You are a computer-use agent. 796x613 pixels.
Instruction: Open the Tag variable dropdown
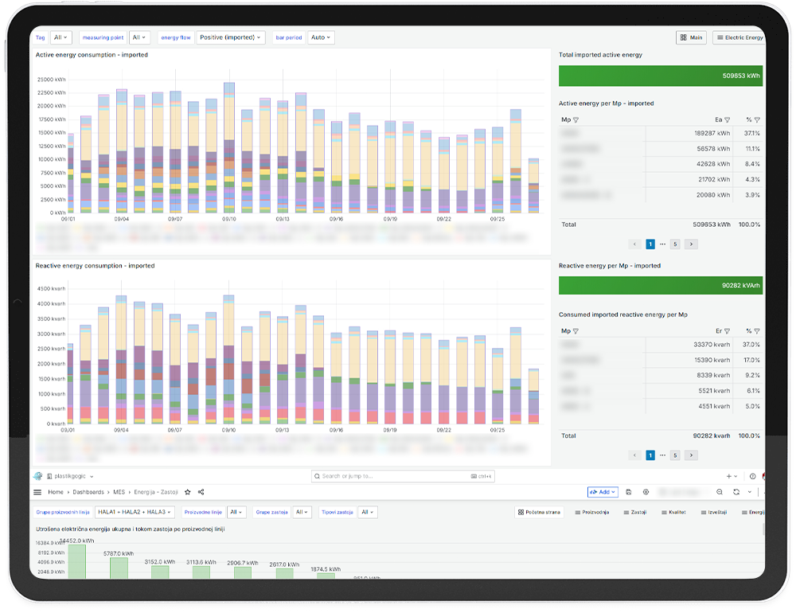[61, 37]
